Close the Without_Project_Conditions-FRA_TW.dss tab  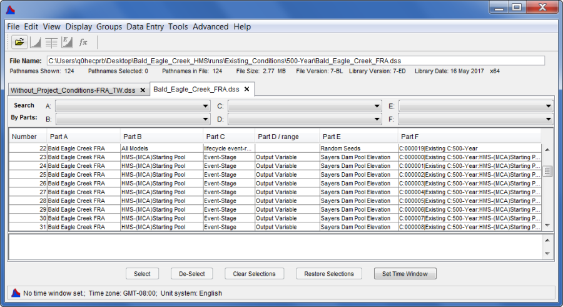coord(143,90)
